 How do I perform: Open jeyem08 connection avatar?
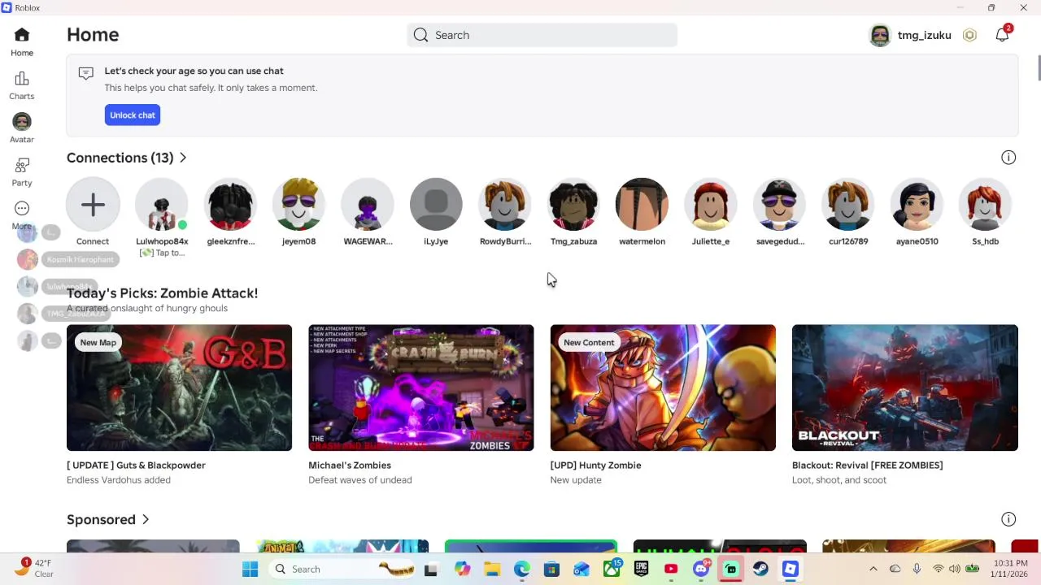pos(298,205)
